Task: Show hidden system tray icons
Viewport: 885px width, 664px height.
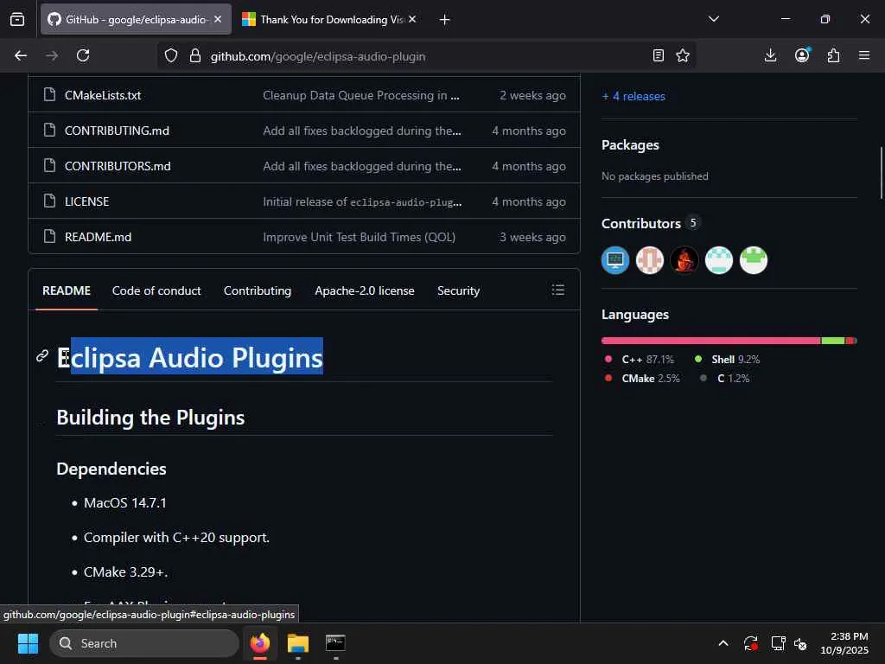Action: click(x=723, y=643)
